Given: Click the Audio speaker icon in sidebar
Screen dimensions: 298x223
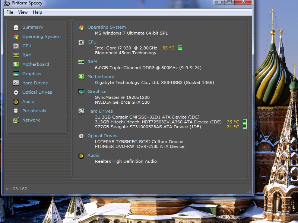Looking at the screenshot, I should click(x=16, y=101).
